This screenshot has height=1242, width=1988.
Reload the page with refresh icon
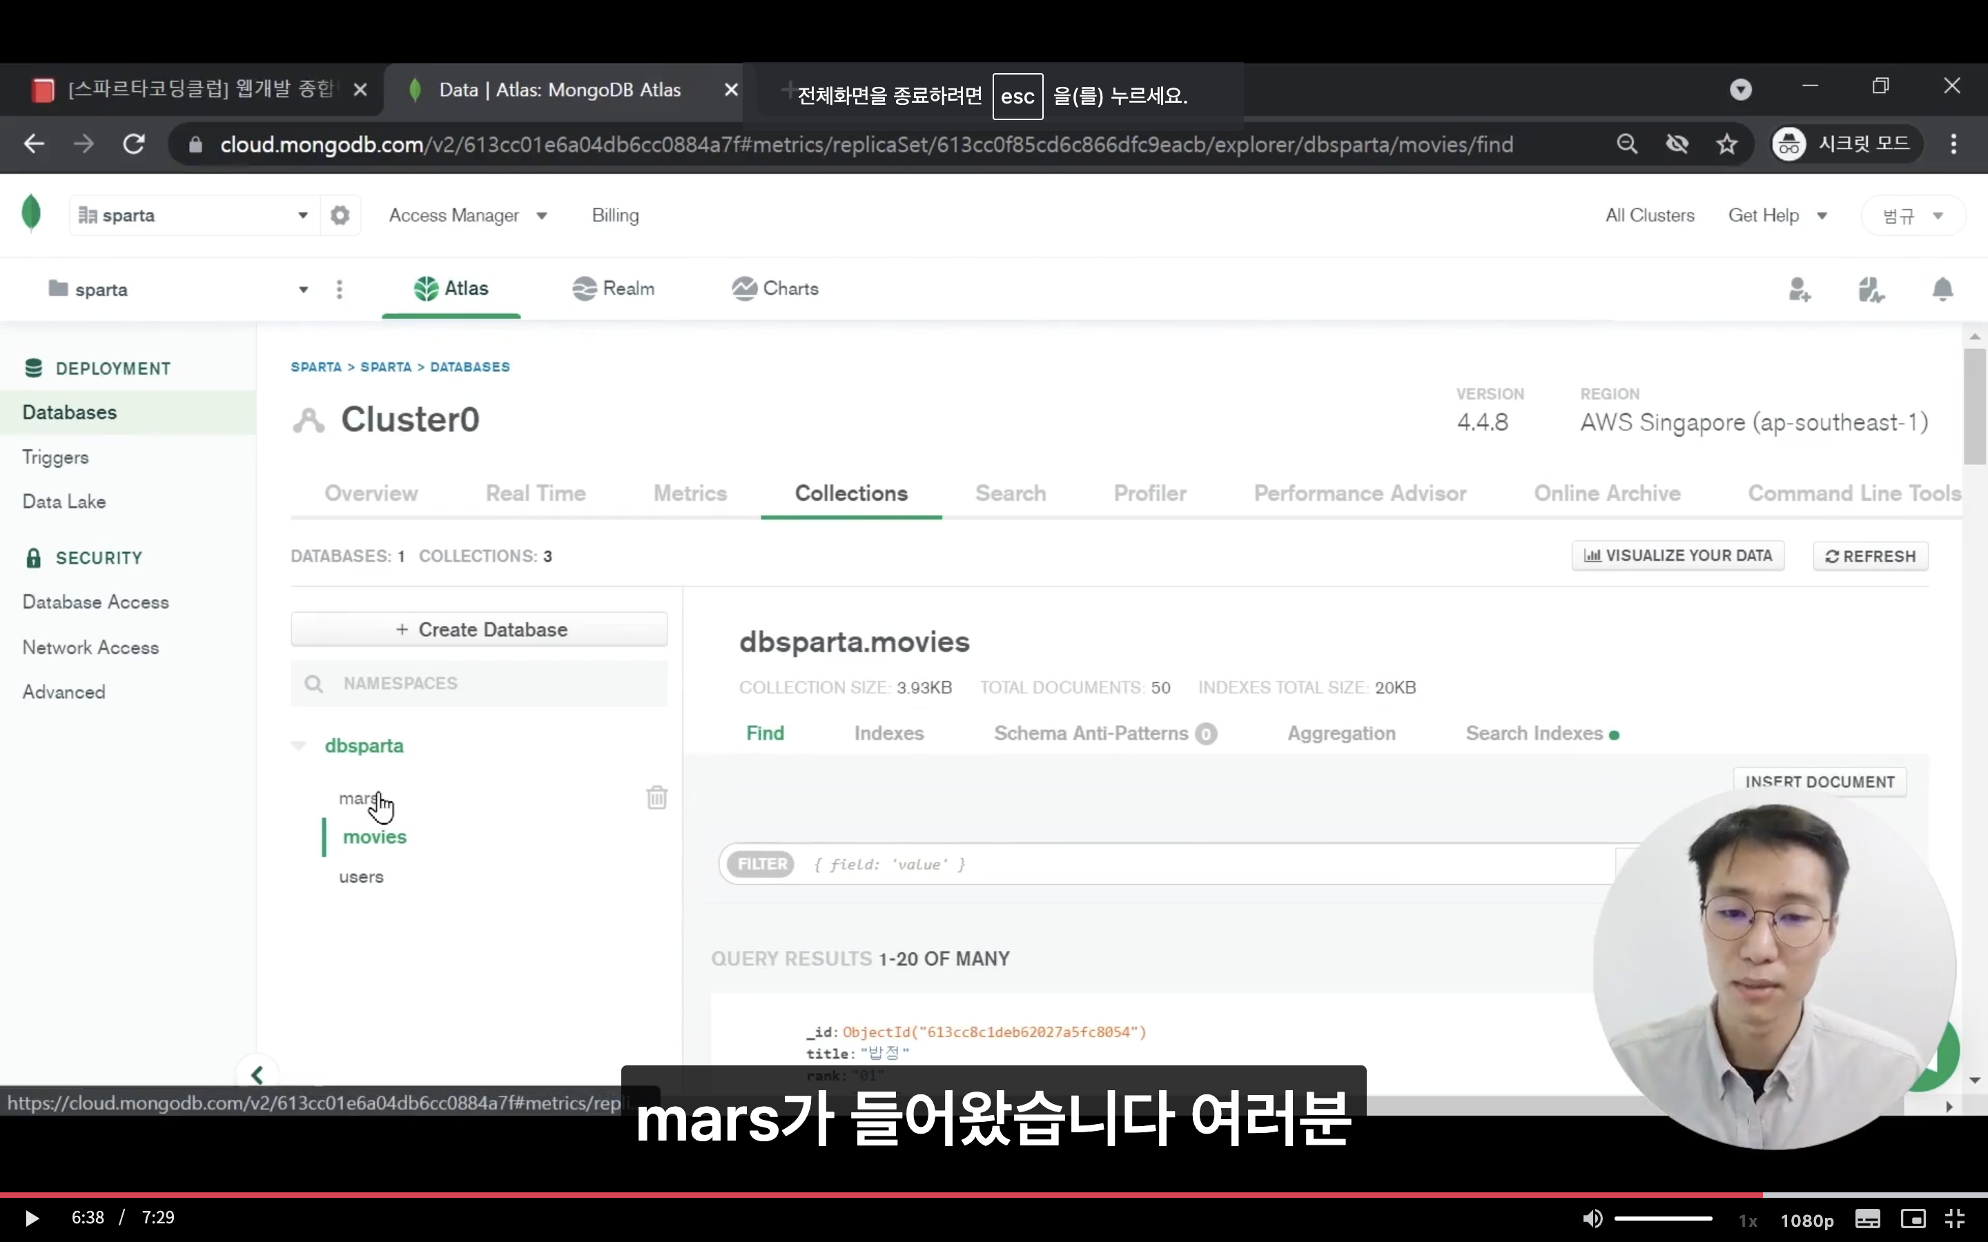(134, 145)
